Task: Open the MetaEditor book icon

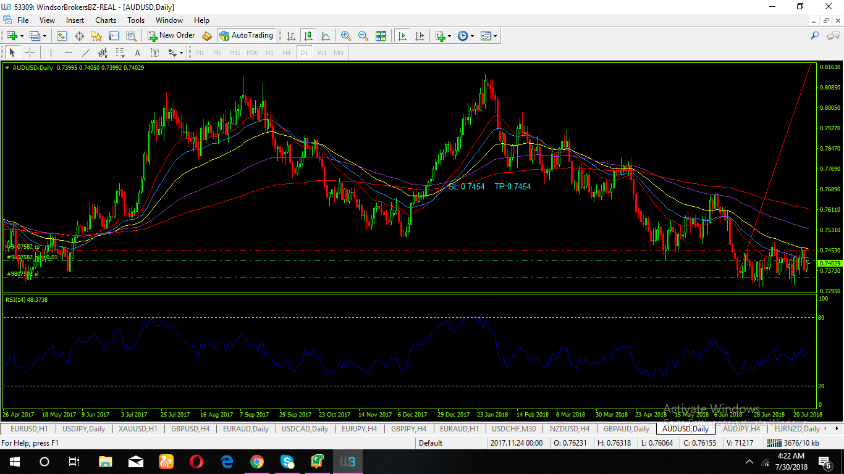Action: coord(207,36)
